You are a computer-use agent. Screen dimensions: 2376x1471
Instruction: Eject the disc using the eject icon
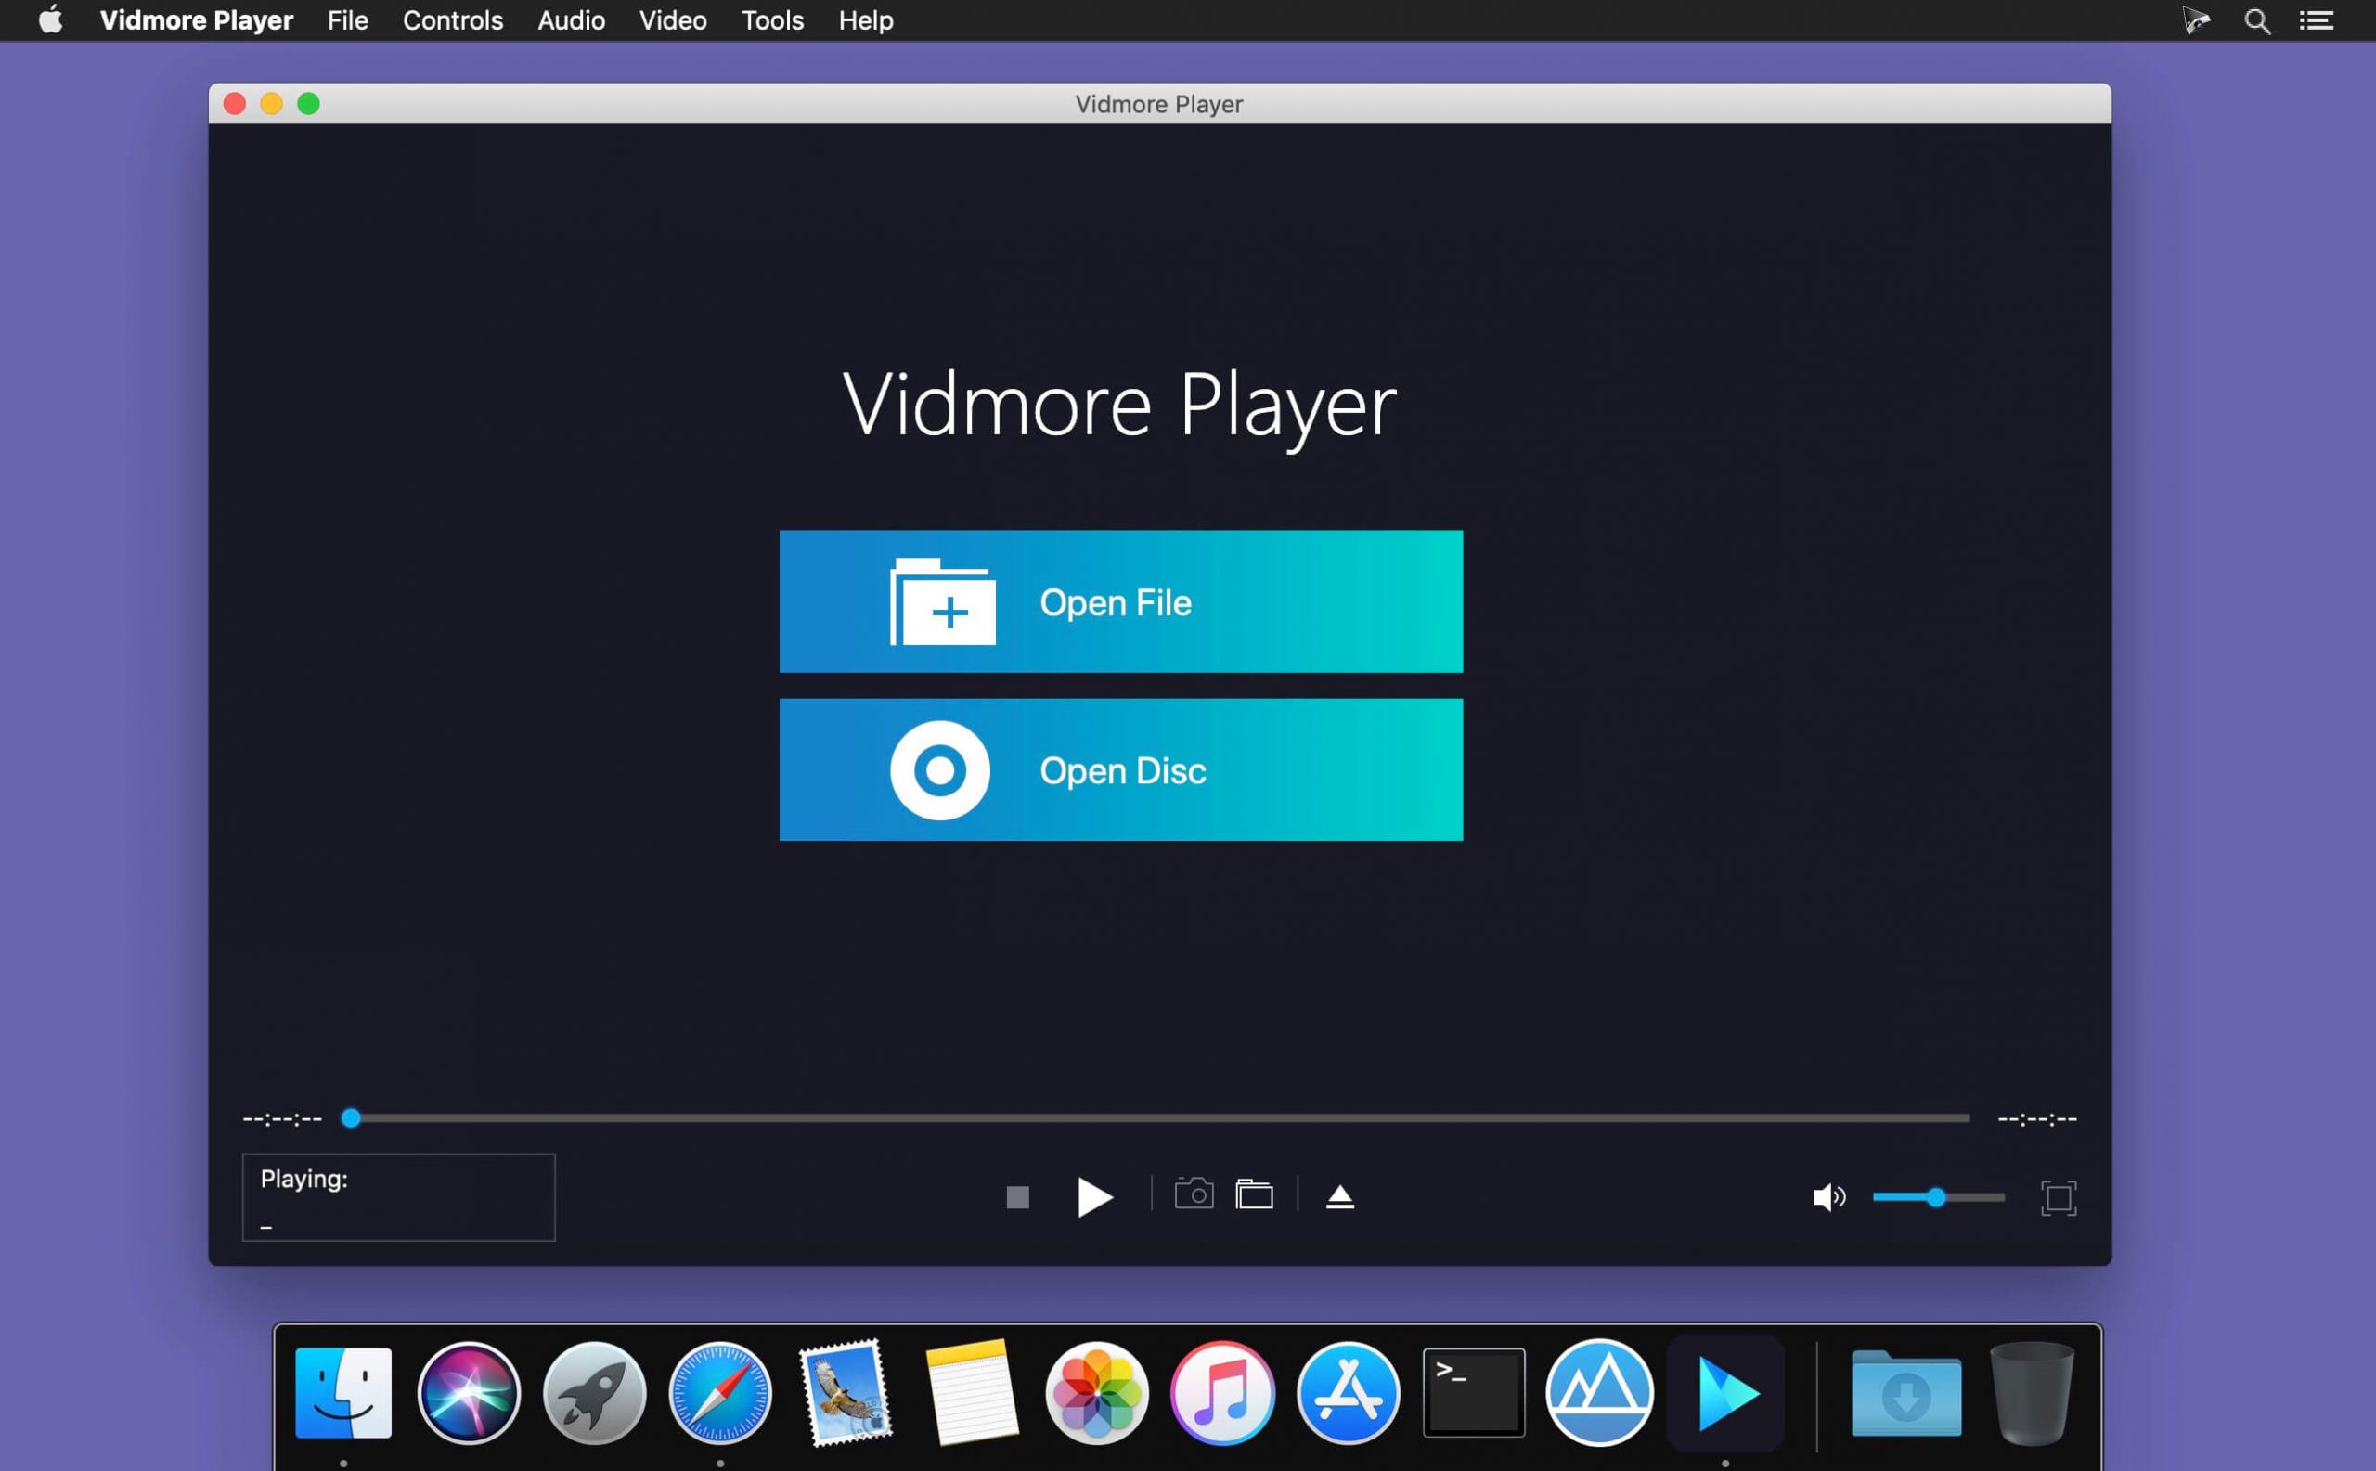point(1340,1194)
